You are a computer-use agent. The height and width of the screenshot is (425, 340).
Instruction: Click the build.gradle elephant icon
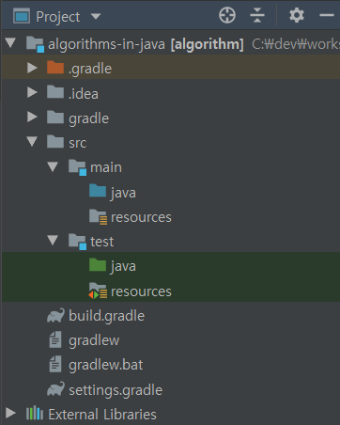pyautogui.click(x=55, y=315)
